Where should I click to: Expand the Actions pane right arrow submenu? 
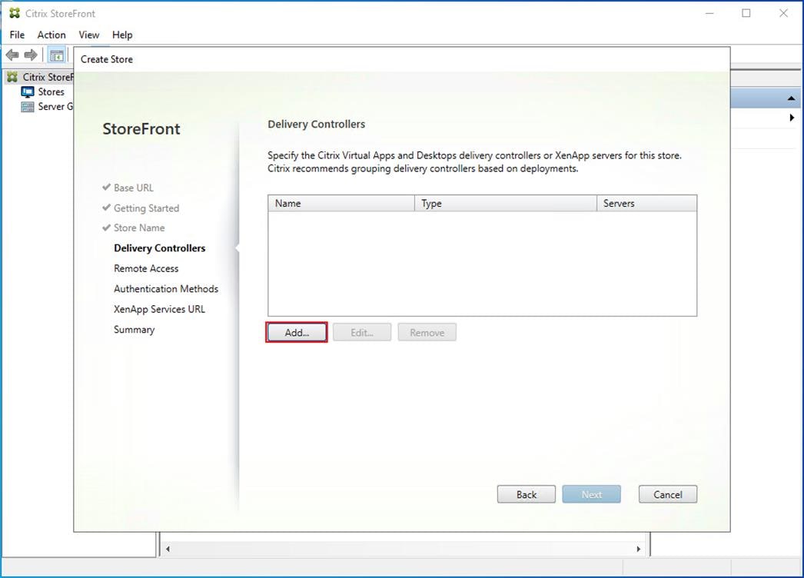pyautogui.click(x=792, y=118)
